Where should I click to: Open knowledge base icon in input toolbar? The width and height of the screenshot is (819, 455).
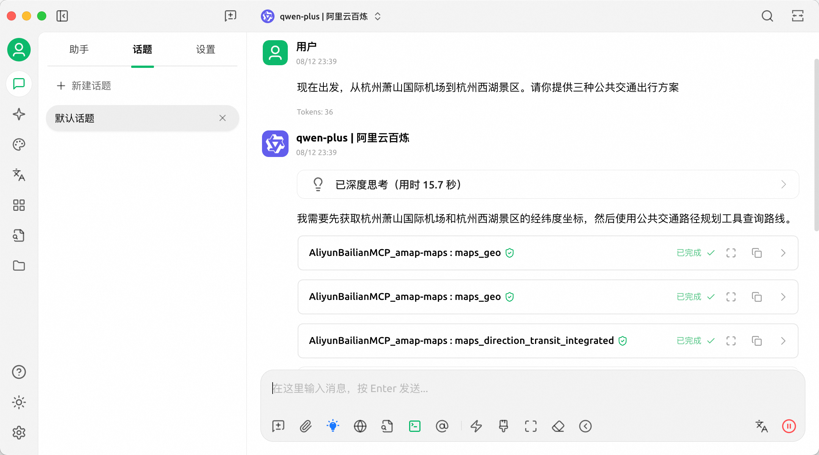pyautogui.click(x=388, y=426)
